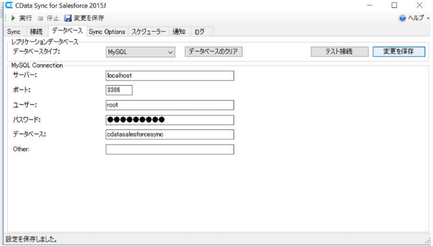Open the スケジューラー tab
This screenshot has width=433, height=246.
148,32
